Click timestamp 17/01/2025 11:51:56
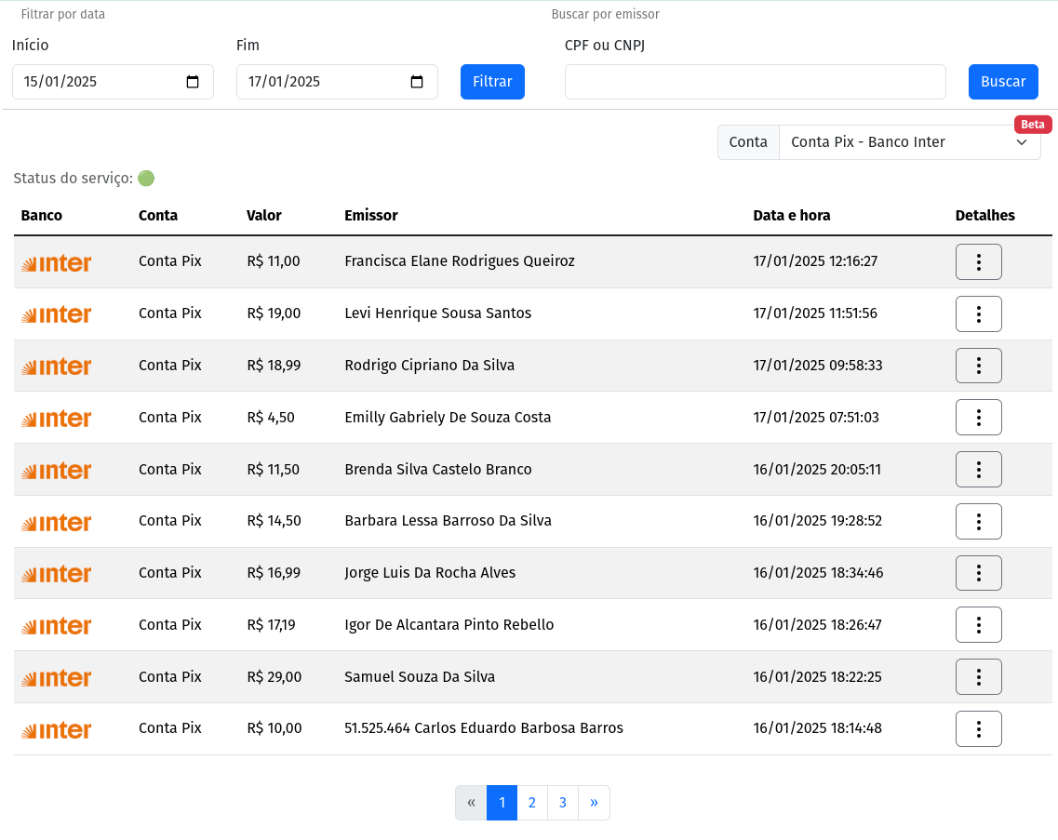Viewport: 1058px width, 840px height. (x=815, y=313)
